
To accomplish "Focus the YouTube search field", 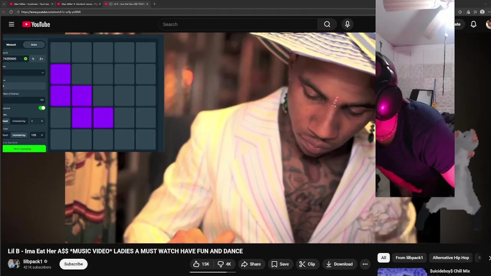I will [x=238, y=24].
